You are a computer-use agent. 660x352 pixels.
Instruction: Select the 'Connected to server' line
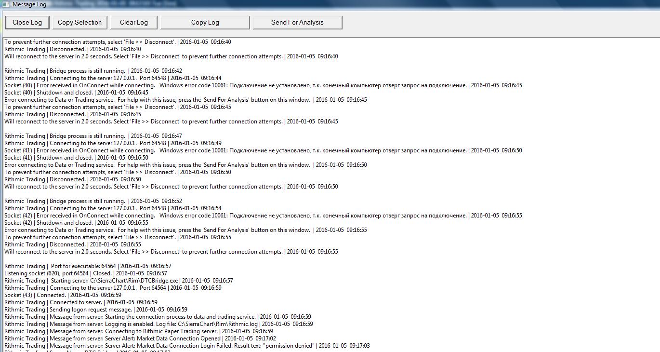point(81,302)
